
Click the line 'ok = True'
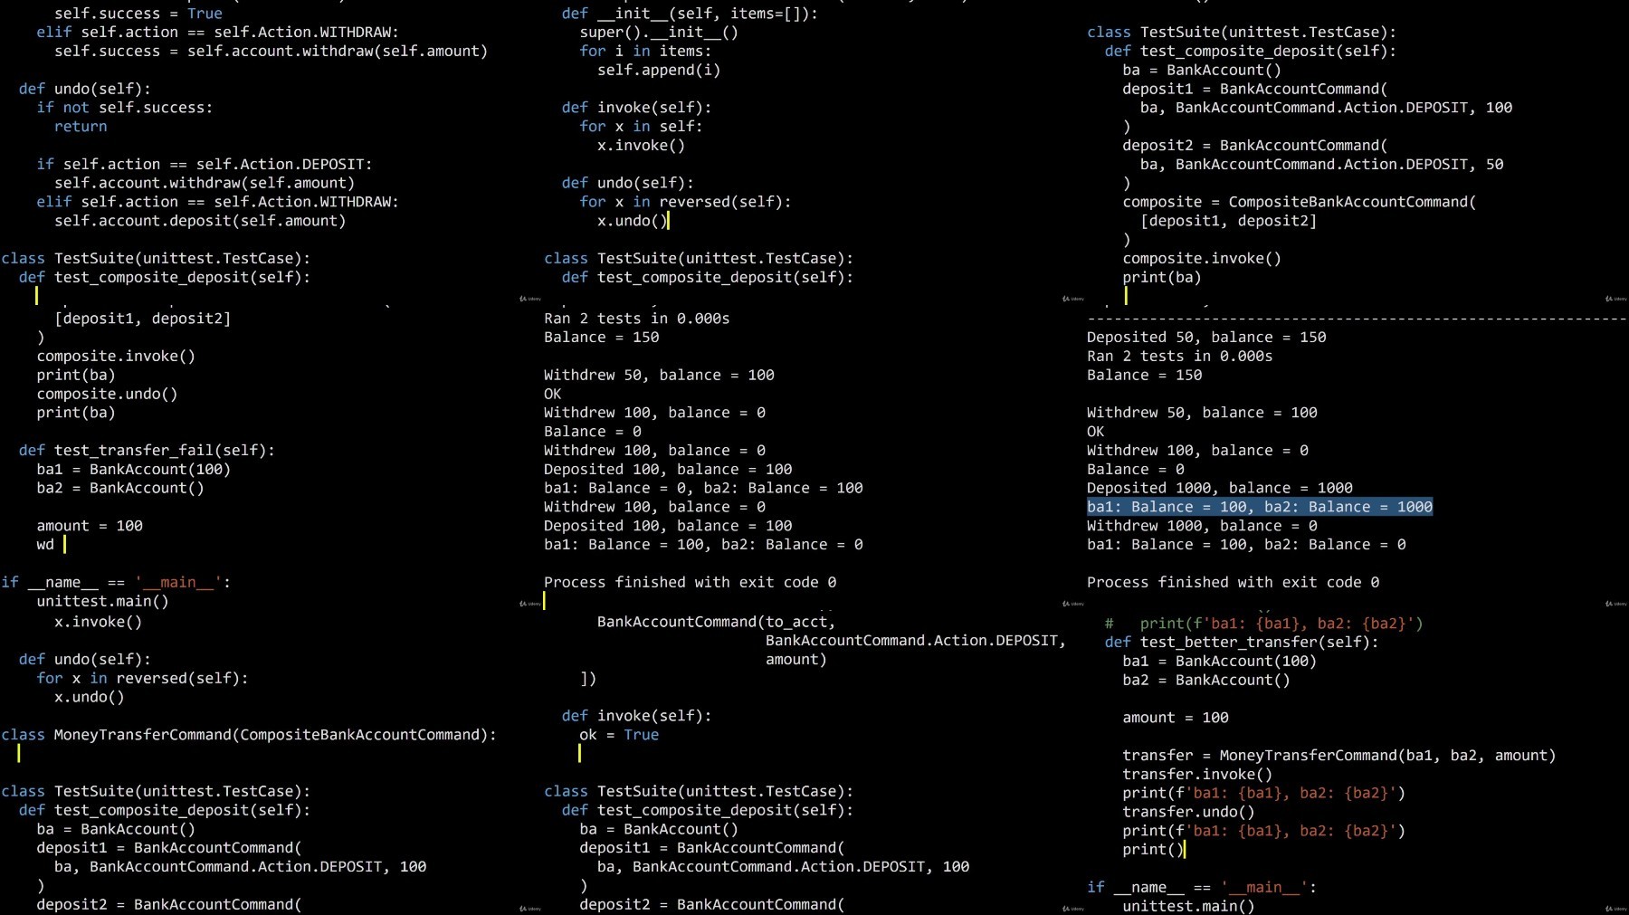pyautogui.click(x=619, y=735)
